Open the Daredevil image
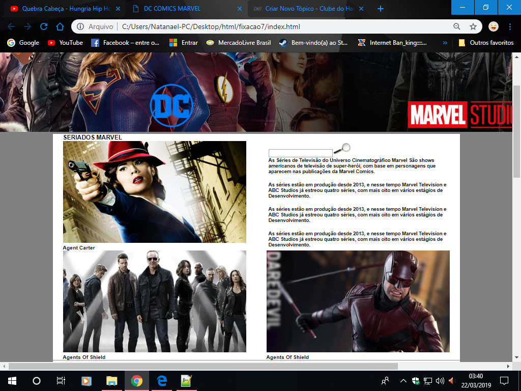The height and width of the screenshot is (391, 521). [358, 301]
